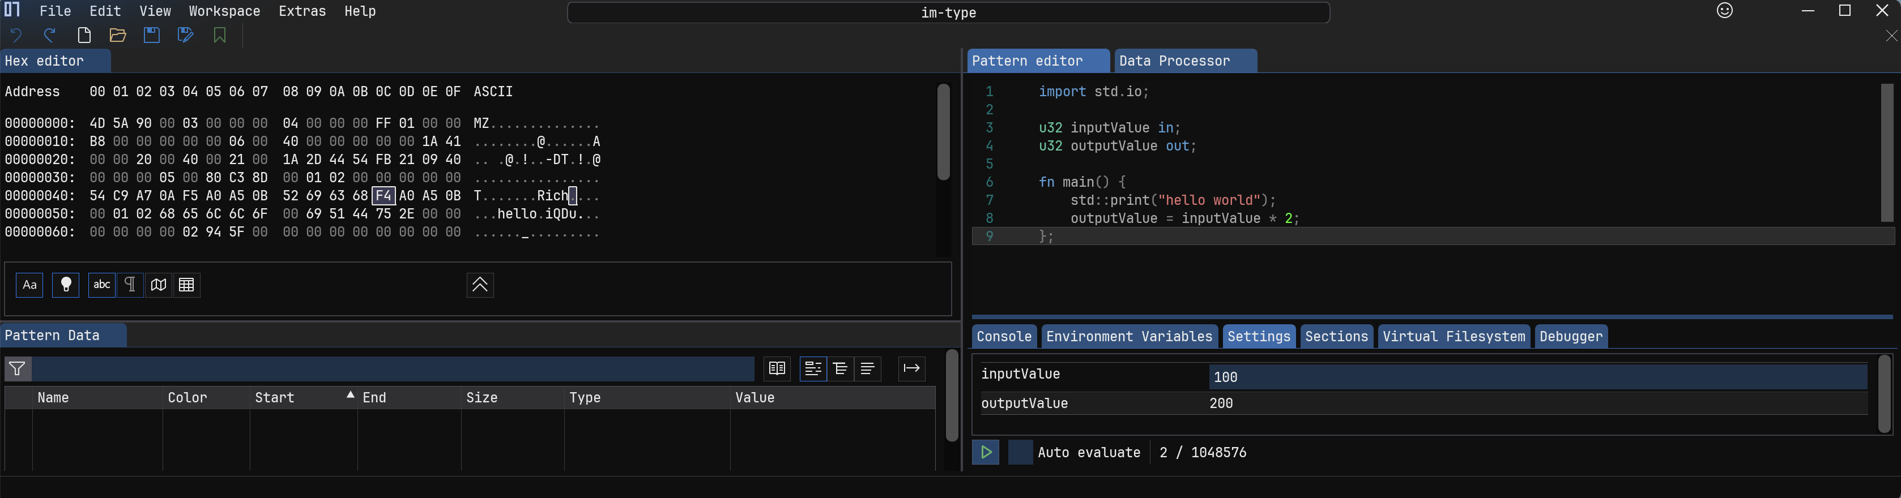Run the pattern with the green play button
Image resolution: width=1901 pixels, height=498 pixels.
tap(985, 452)
